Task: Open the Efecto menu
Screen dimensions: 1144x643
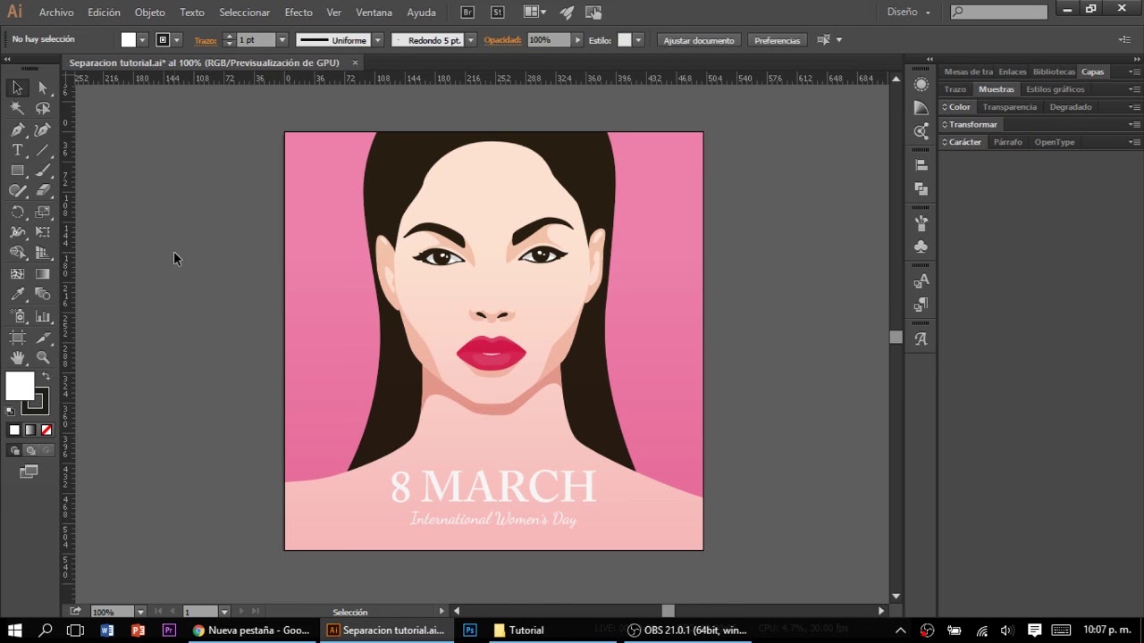Action: (299, 13)
